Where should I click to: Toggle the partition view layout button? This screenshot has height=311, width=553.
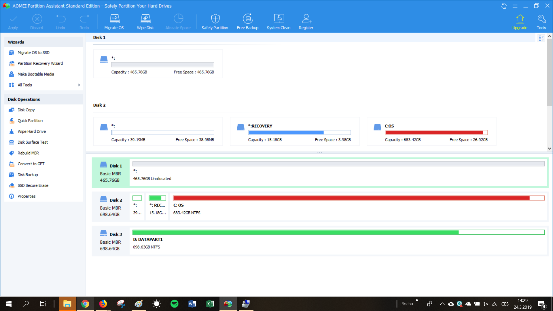(541, 38)
